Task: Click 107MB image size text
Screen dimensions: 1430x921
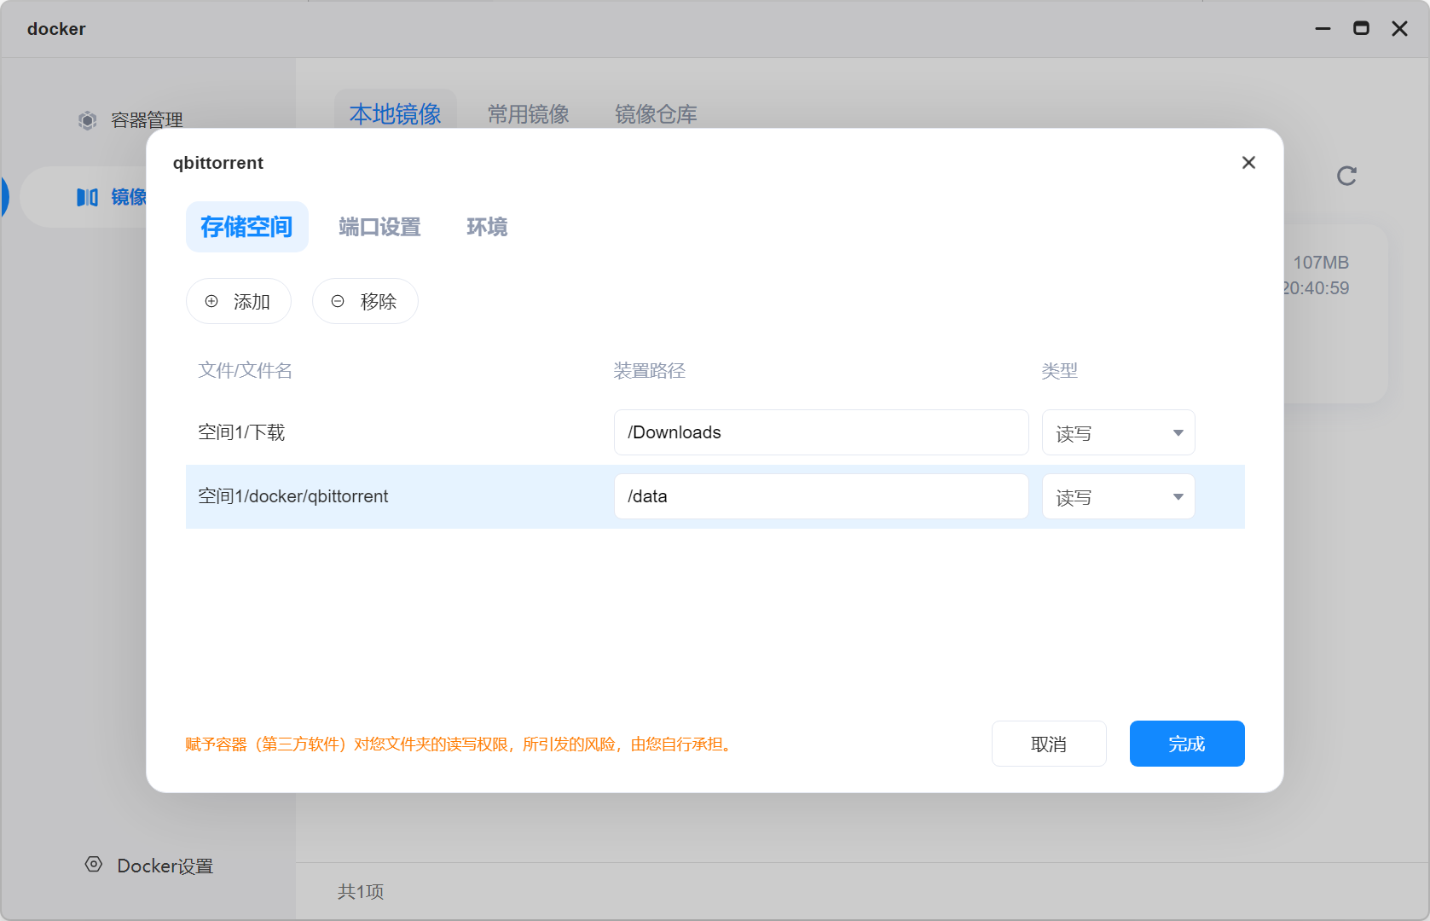Action: point(1321,263)
